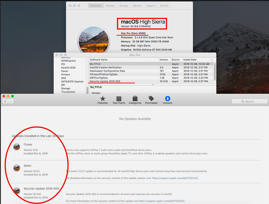Select NVMExpress in System Information sidebar

pos(68,61)
